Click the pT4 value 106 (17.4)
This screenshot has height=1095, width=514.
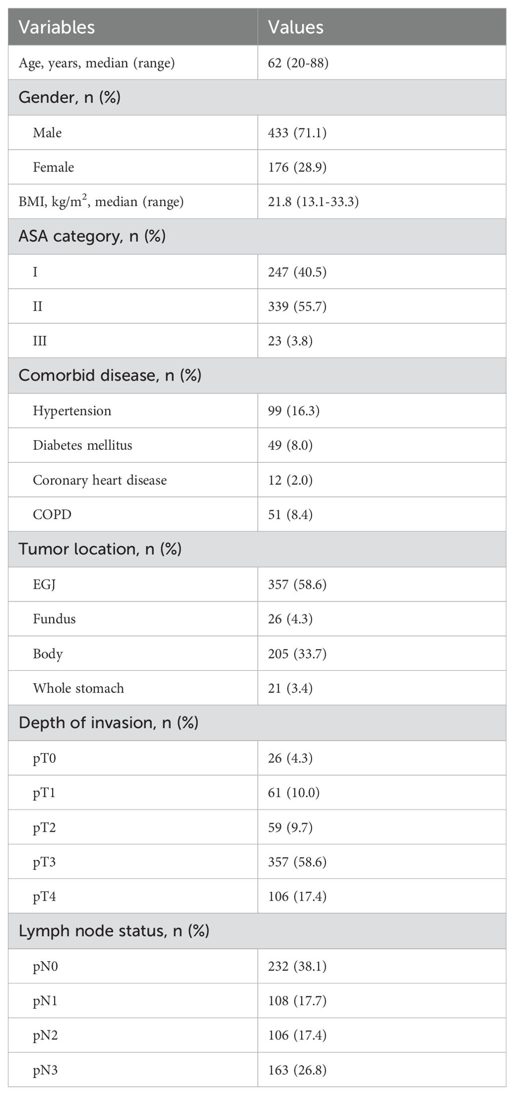coord(297,896)
